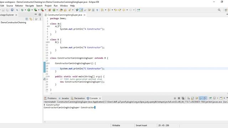
Task: Click the Debug bug icon in toolbar
Action: pos(22,10)
